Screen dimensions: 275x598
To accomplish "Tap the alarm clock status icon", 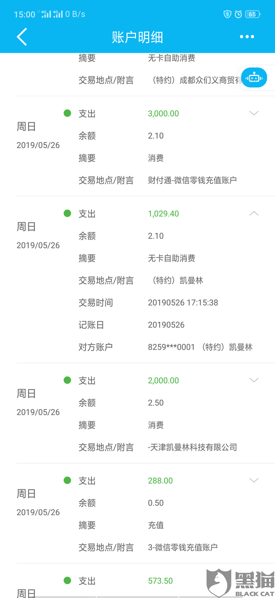I will tap(238, 15).
